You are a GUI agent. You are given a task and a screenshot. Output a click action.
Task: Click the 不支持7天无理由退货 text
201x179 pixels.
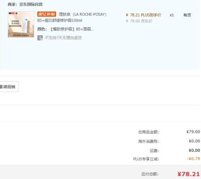63,38
